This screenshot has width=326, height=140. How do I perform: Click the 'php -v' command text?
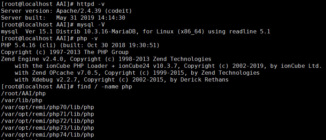[x=87, y=39]
